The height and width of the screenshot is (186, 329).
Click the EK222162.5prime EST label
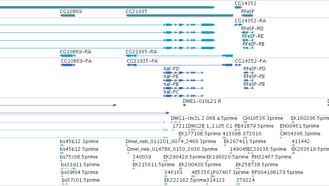point(185,181)
